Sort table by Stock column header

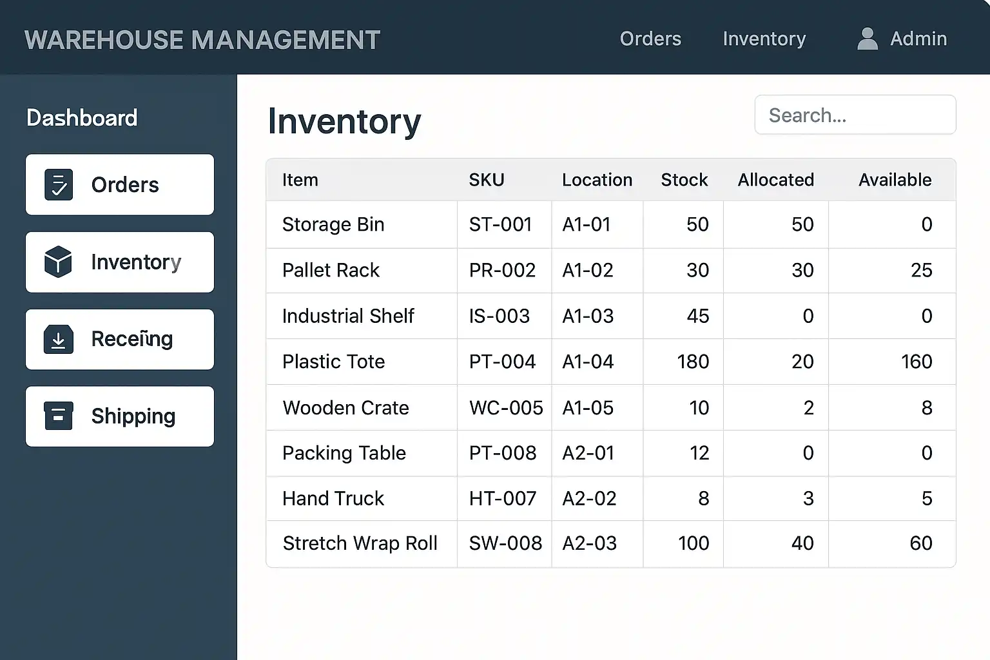pos(684,180)
